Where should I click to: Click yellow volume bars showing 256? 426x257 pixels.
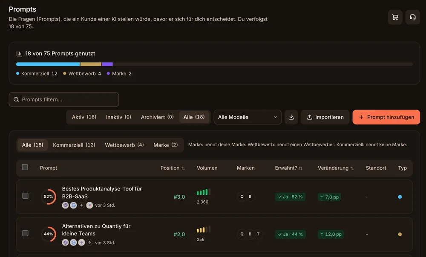click(204, 229)
